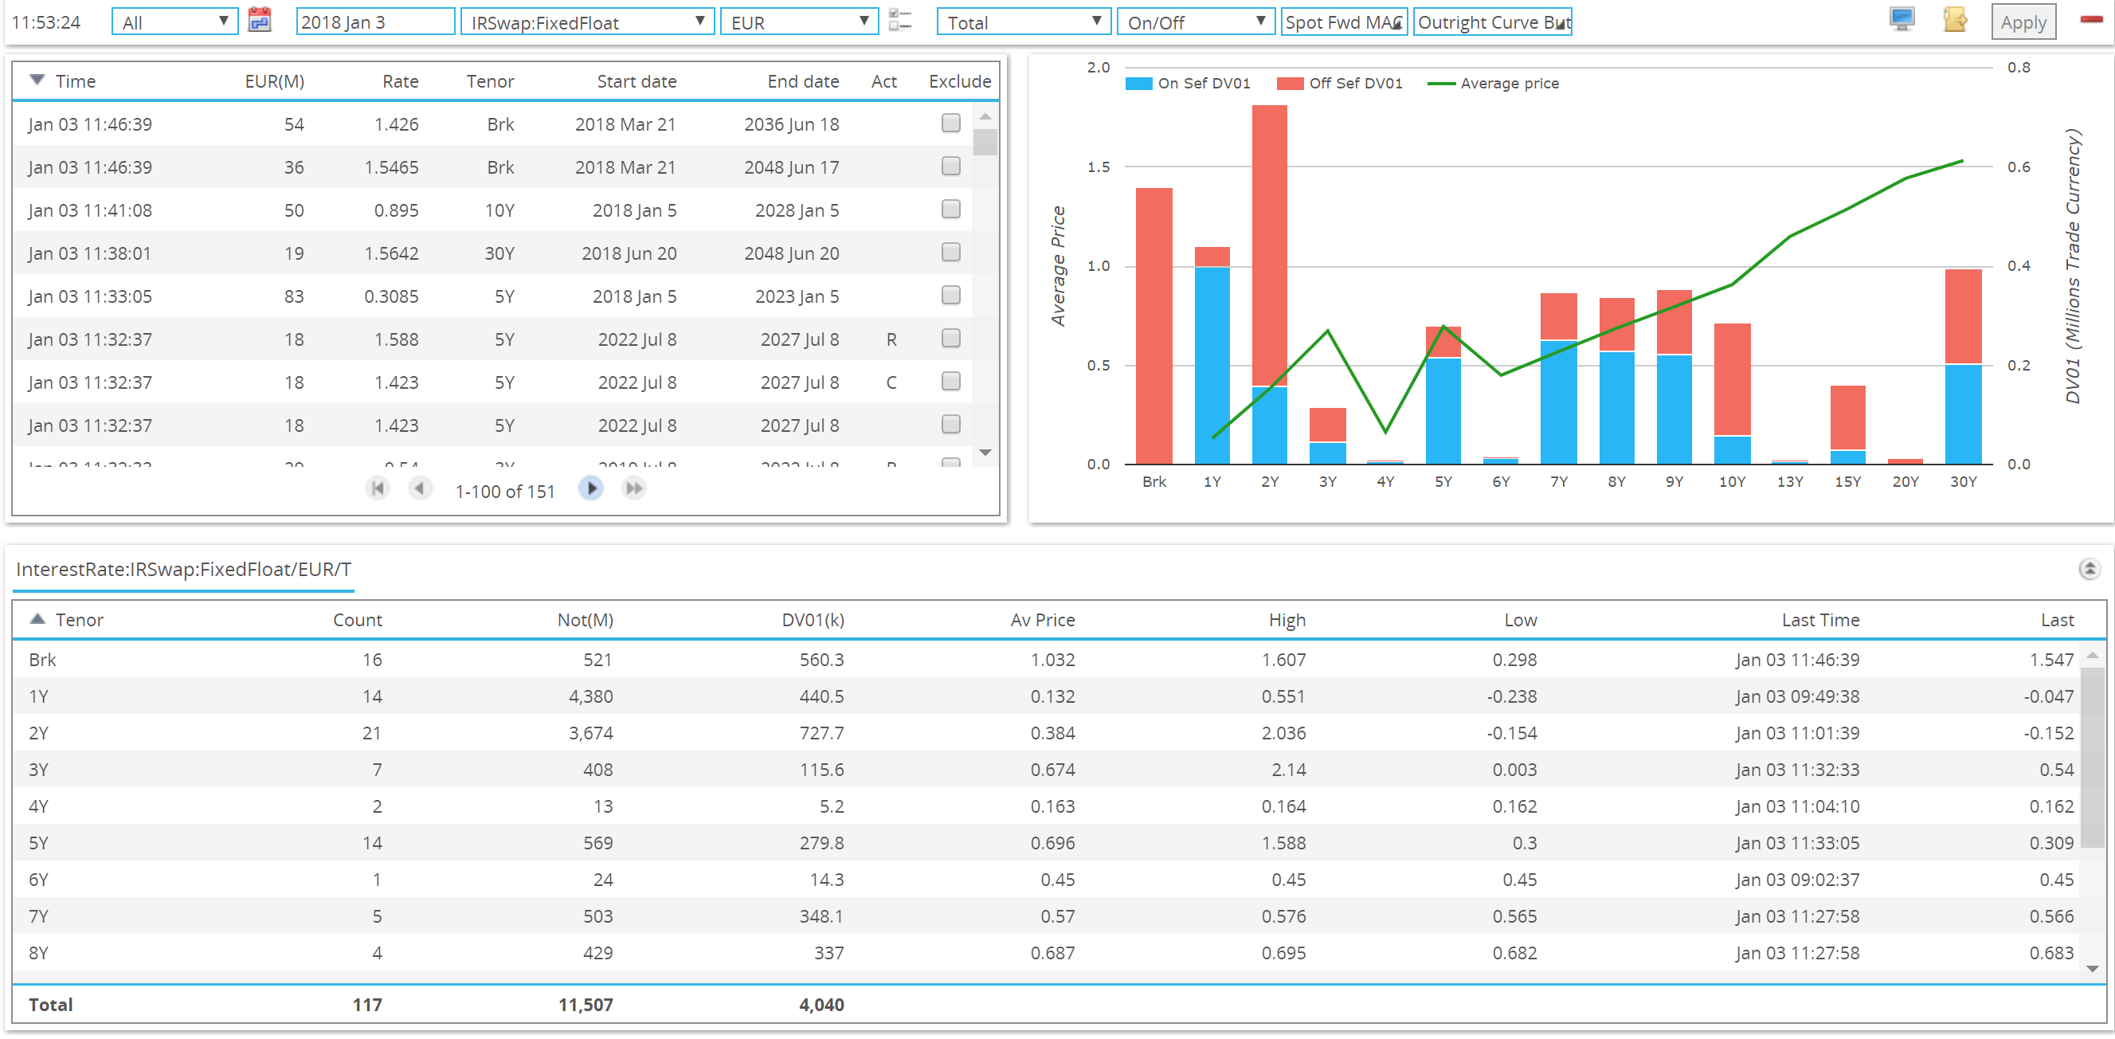
Task: Click the Brk row in summary table
Action: [1046, 659]
